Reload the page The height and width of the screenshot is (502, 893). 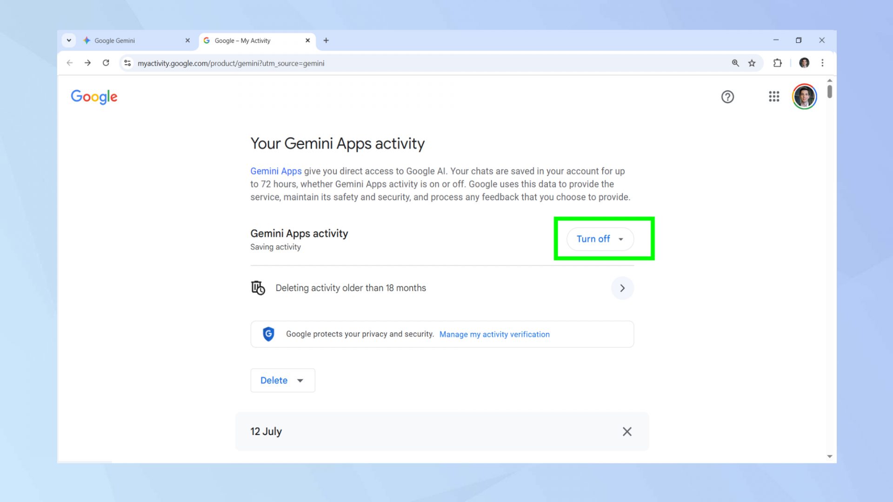coord(106,63)
